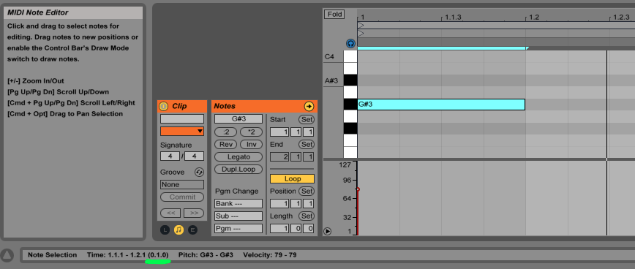Click the loop Length sixteenths field
This screenshot has width=635, height=269.
point(309,229)
